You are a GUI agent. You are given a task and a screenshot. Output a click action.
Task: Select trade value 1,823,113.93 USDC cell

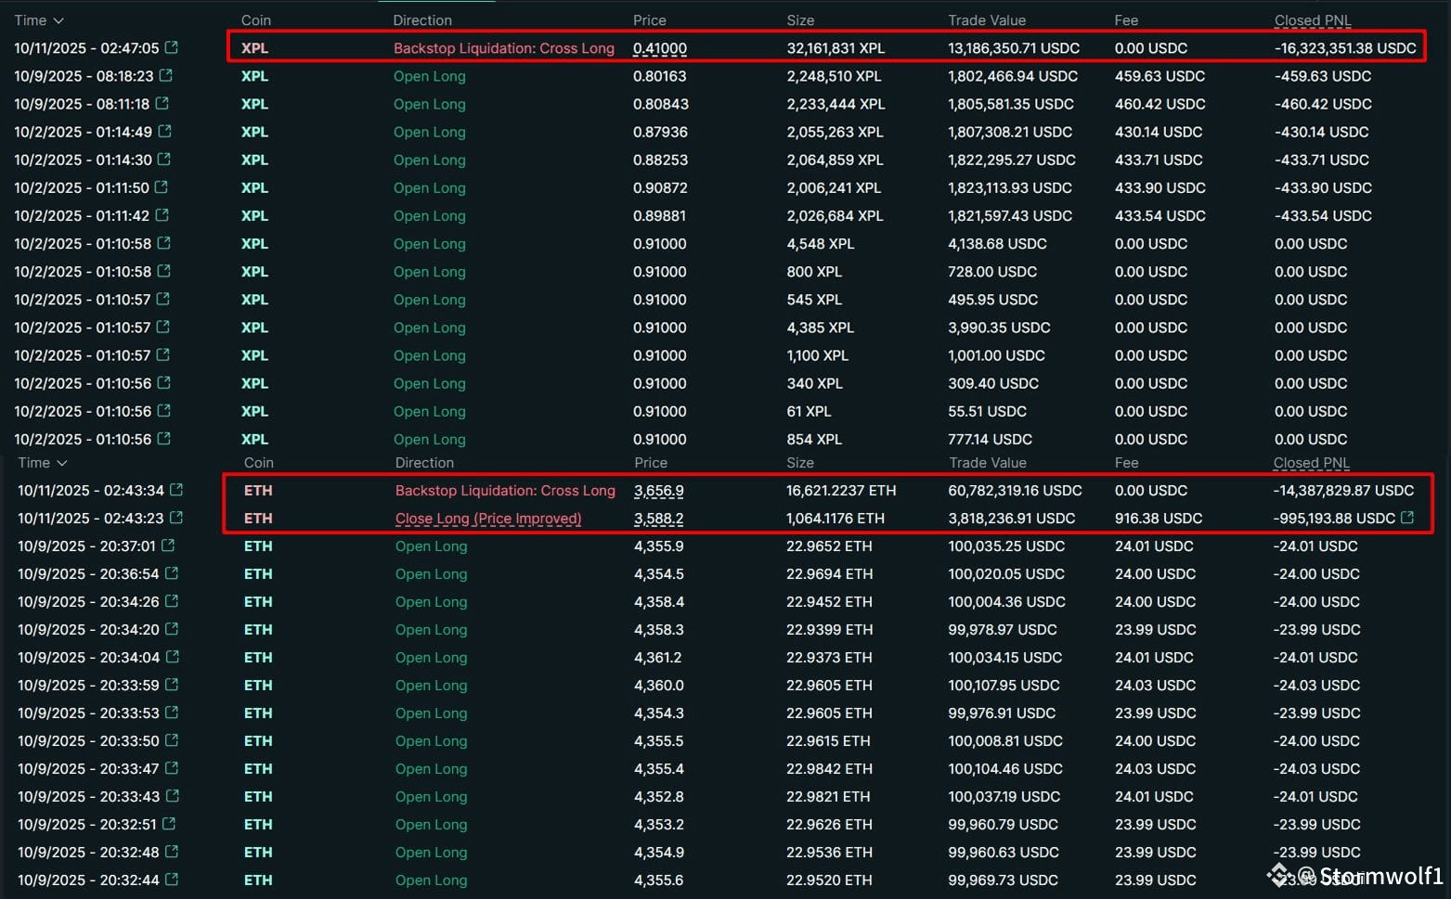[x=1010, y=187]
